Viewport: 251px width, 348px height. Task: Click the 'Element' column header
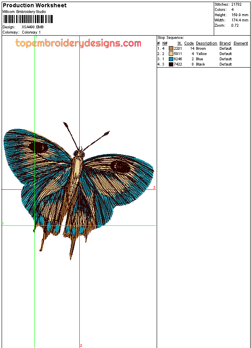pyautogui.click(x=241, y=43)
